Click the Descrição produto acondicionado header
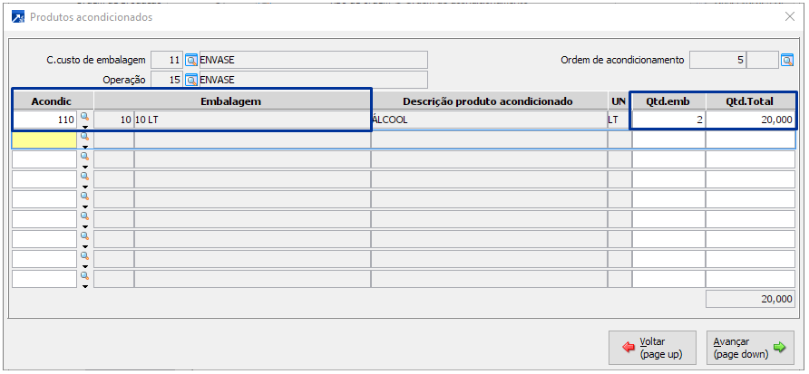The height and width of the screenshot is (374, 809). pos(489,101)
